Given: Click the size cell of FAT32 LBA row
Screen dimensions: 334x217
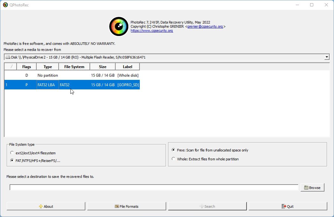Looking at the screenshot, I should pos(103,85).
